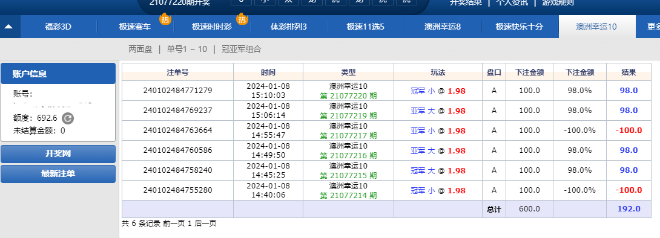The width and height of the screenshot is (660, 238).
Task: Click the hot badge on 极速赛车
Action: click(165, 19)
